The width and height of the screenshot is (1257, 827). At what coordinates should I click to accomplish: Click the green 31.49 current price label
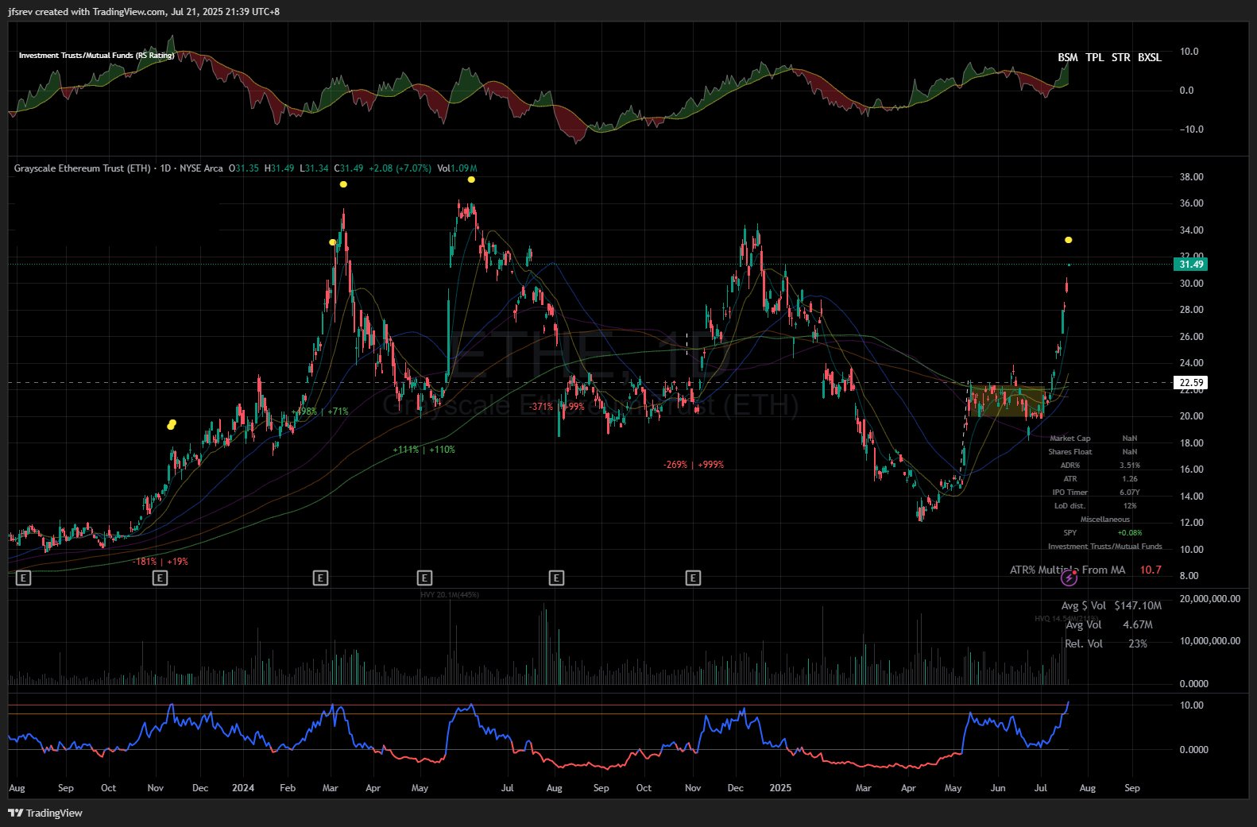(x=1190, y=265)
